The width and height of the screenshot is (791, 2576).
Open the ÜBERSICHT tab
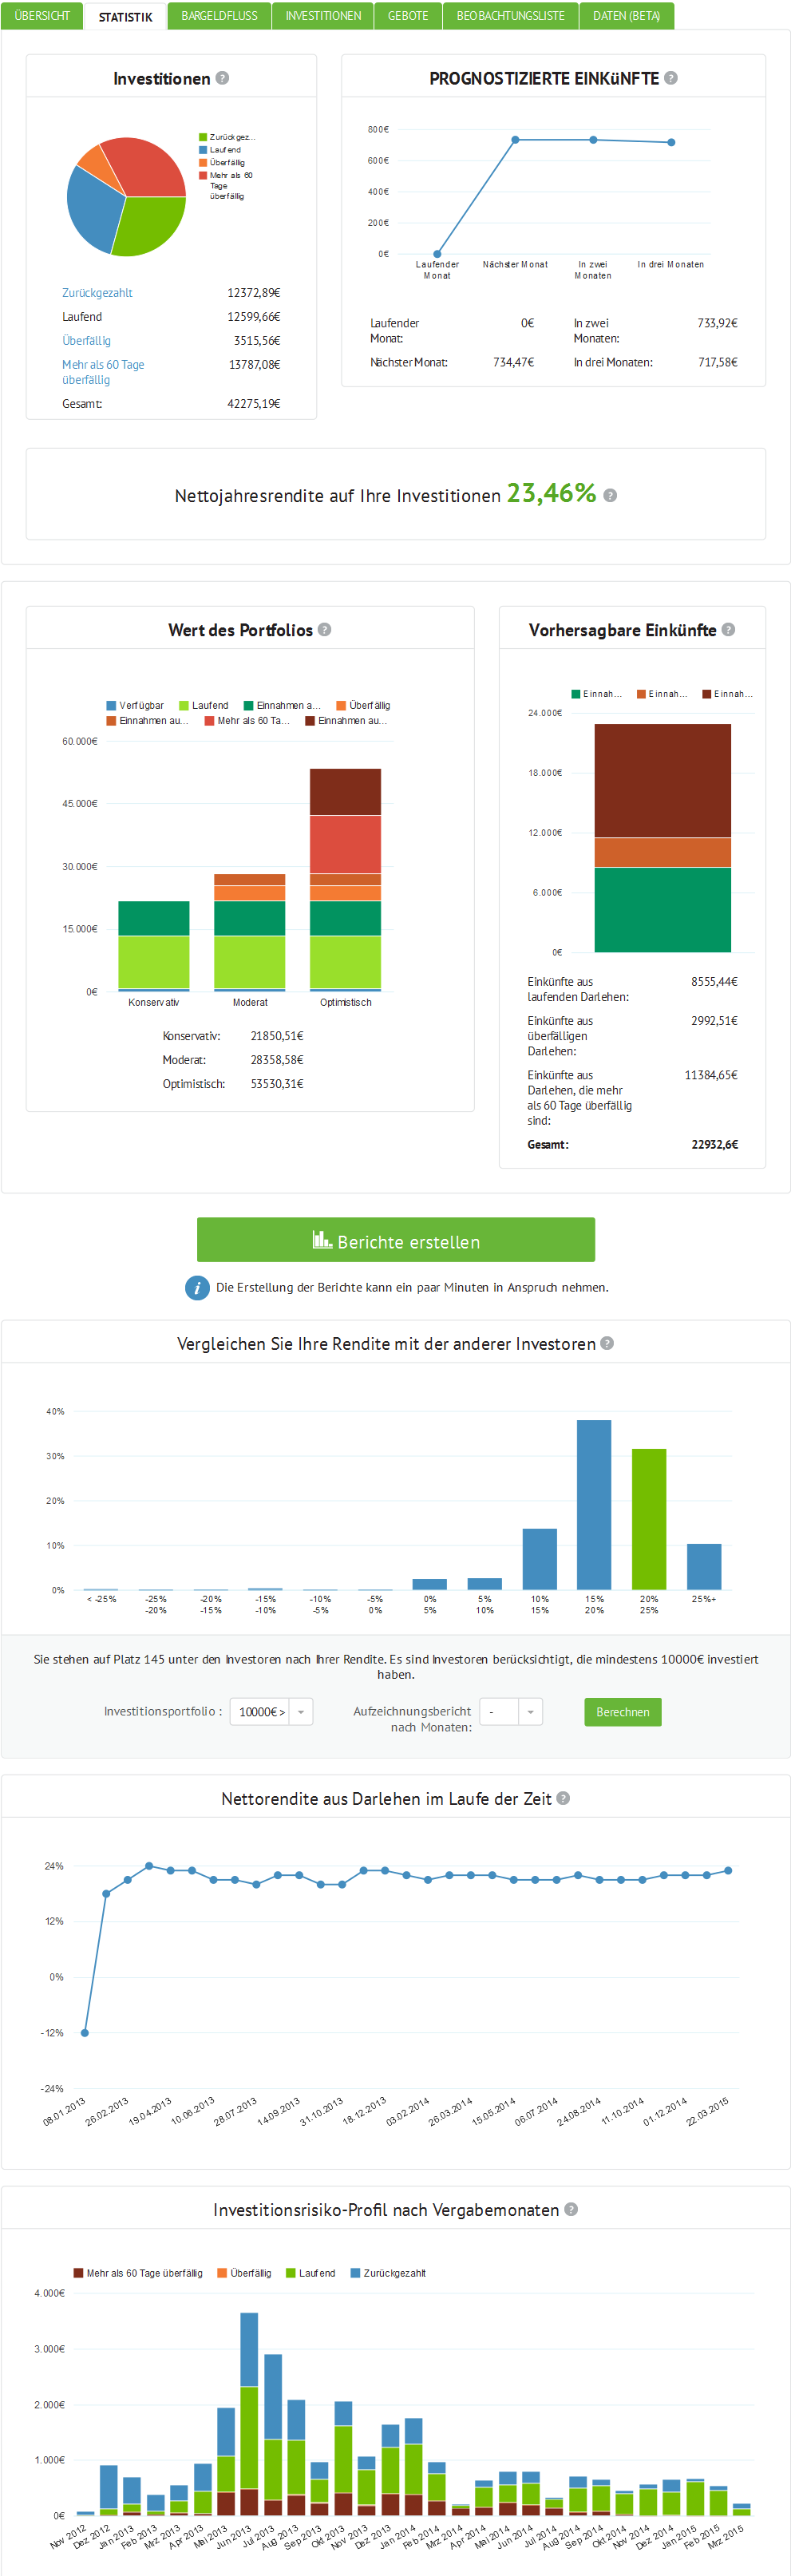click(42, 16)
